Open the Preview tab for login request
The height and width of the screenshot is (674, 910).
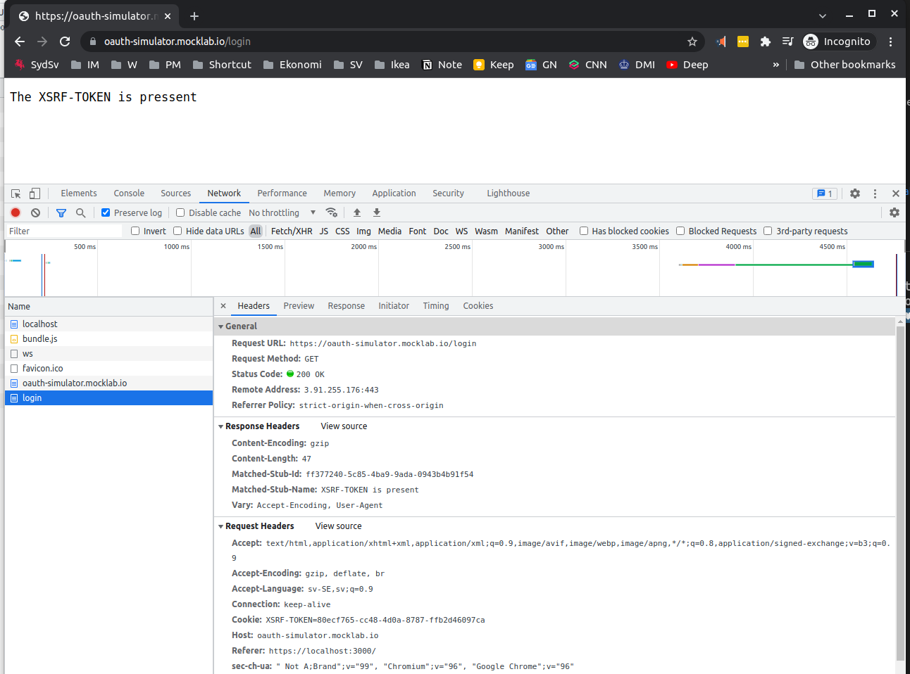point(299,305)
